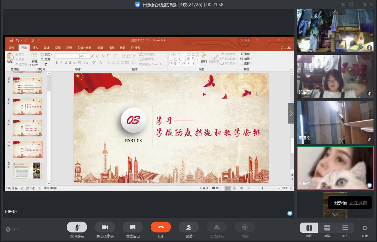Click the PowerPoint zoom slider at 68%
The image size is (377, 242).
coord(263,188)
